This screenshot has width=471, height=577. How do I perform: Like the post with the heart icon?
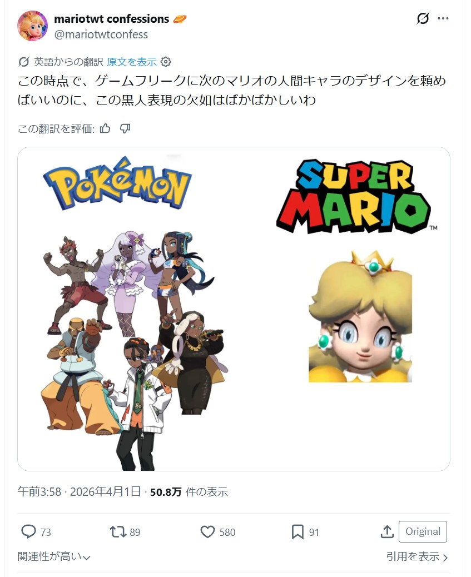(x=207, y=532)
